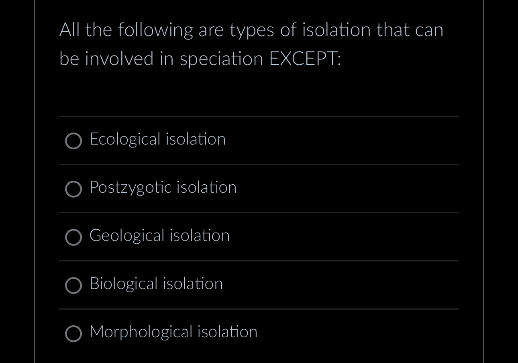Select the Postzygotic isolation radio button

pyautogui.click(x=73, y=189)
